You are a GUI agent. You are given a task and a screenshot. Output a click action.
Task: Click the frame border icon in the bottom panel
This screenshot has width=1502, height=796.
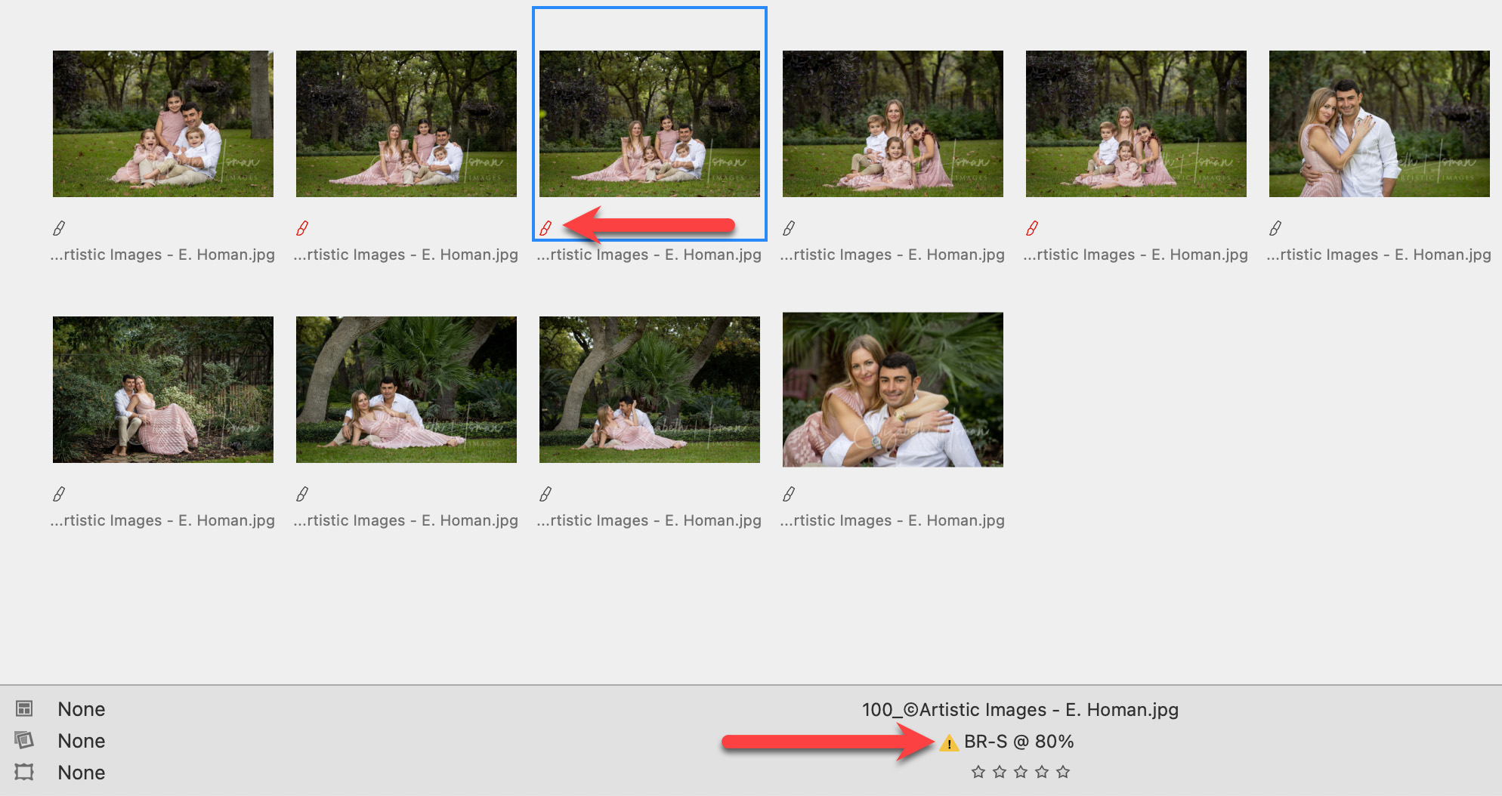(24, 772)
